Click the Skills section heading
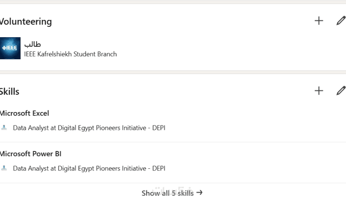This screenshot has height=199, width=346. pos(10,91)
